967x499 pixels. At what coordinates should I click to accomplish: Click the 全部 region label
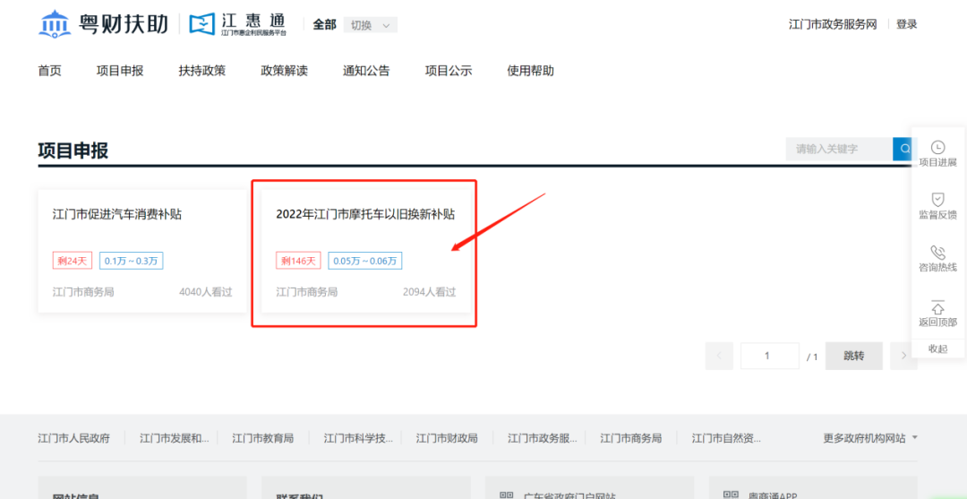(x=324, y=25)
